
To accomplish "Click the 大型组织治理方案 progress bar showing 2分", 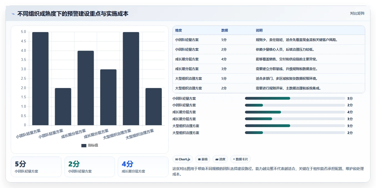I will [x=295, y=133].
